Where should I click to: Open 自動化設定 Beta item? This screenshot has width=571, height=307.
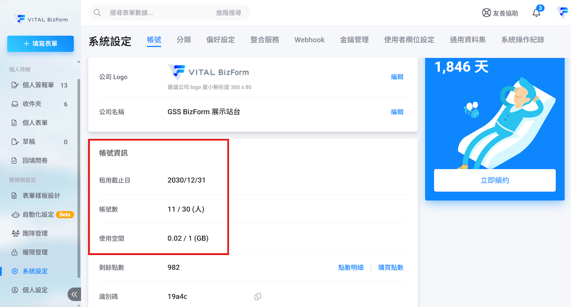(x=38, y=214)
